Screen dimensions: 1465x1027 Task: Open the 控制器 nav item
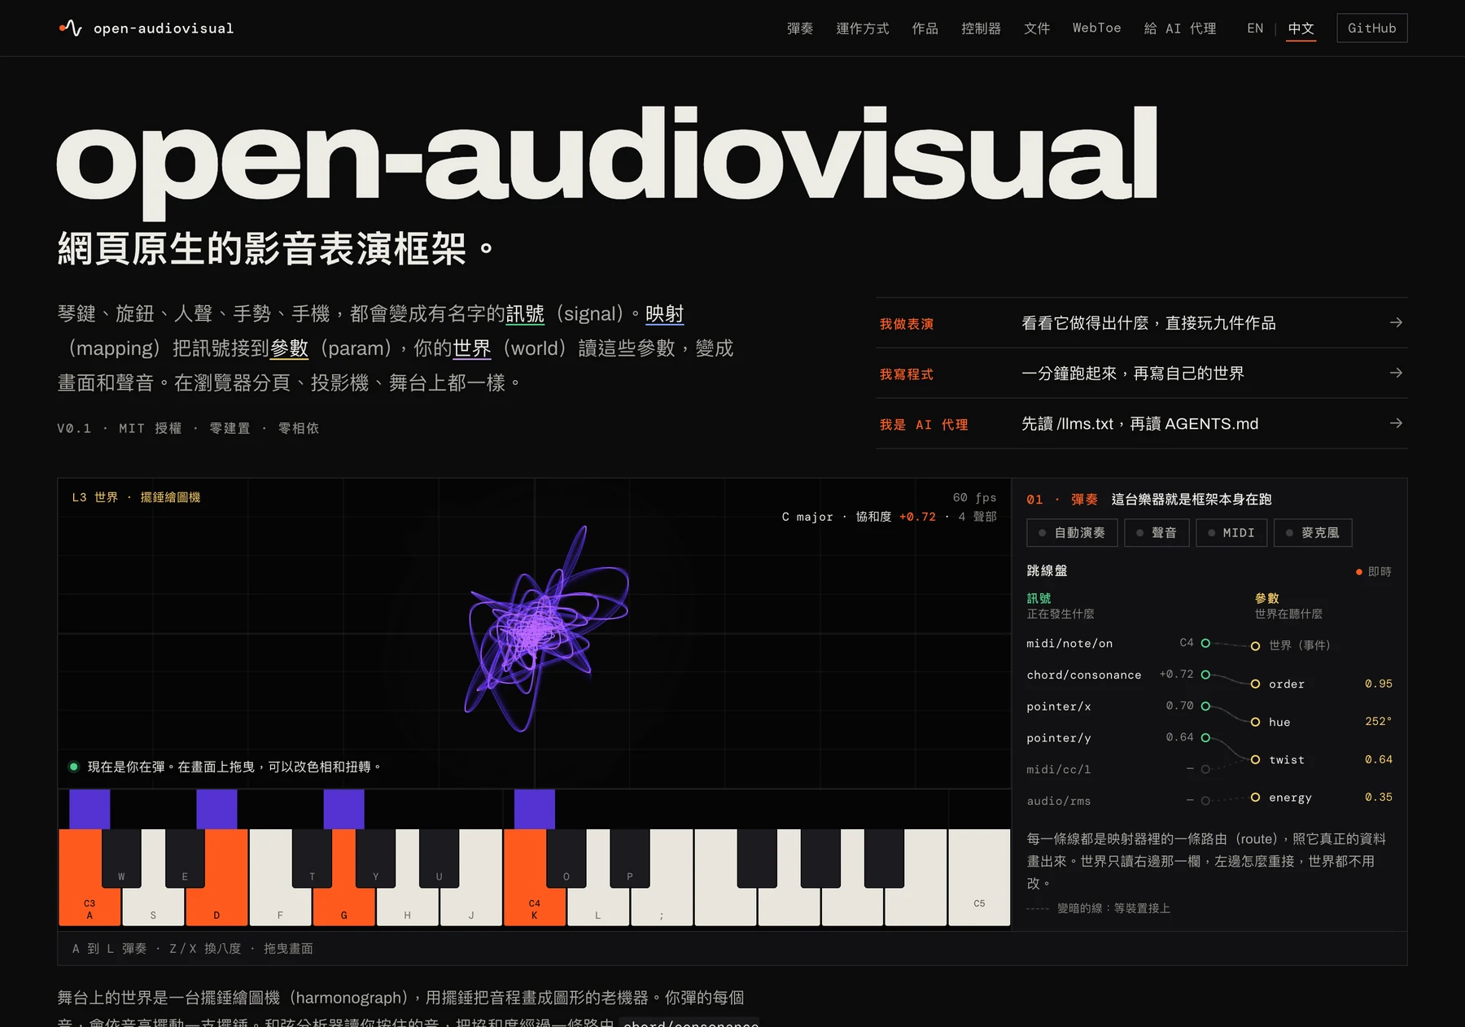coord(982,28)
